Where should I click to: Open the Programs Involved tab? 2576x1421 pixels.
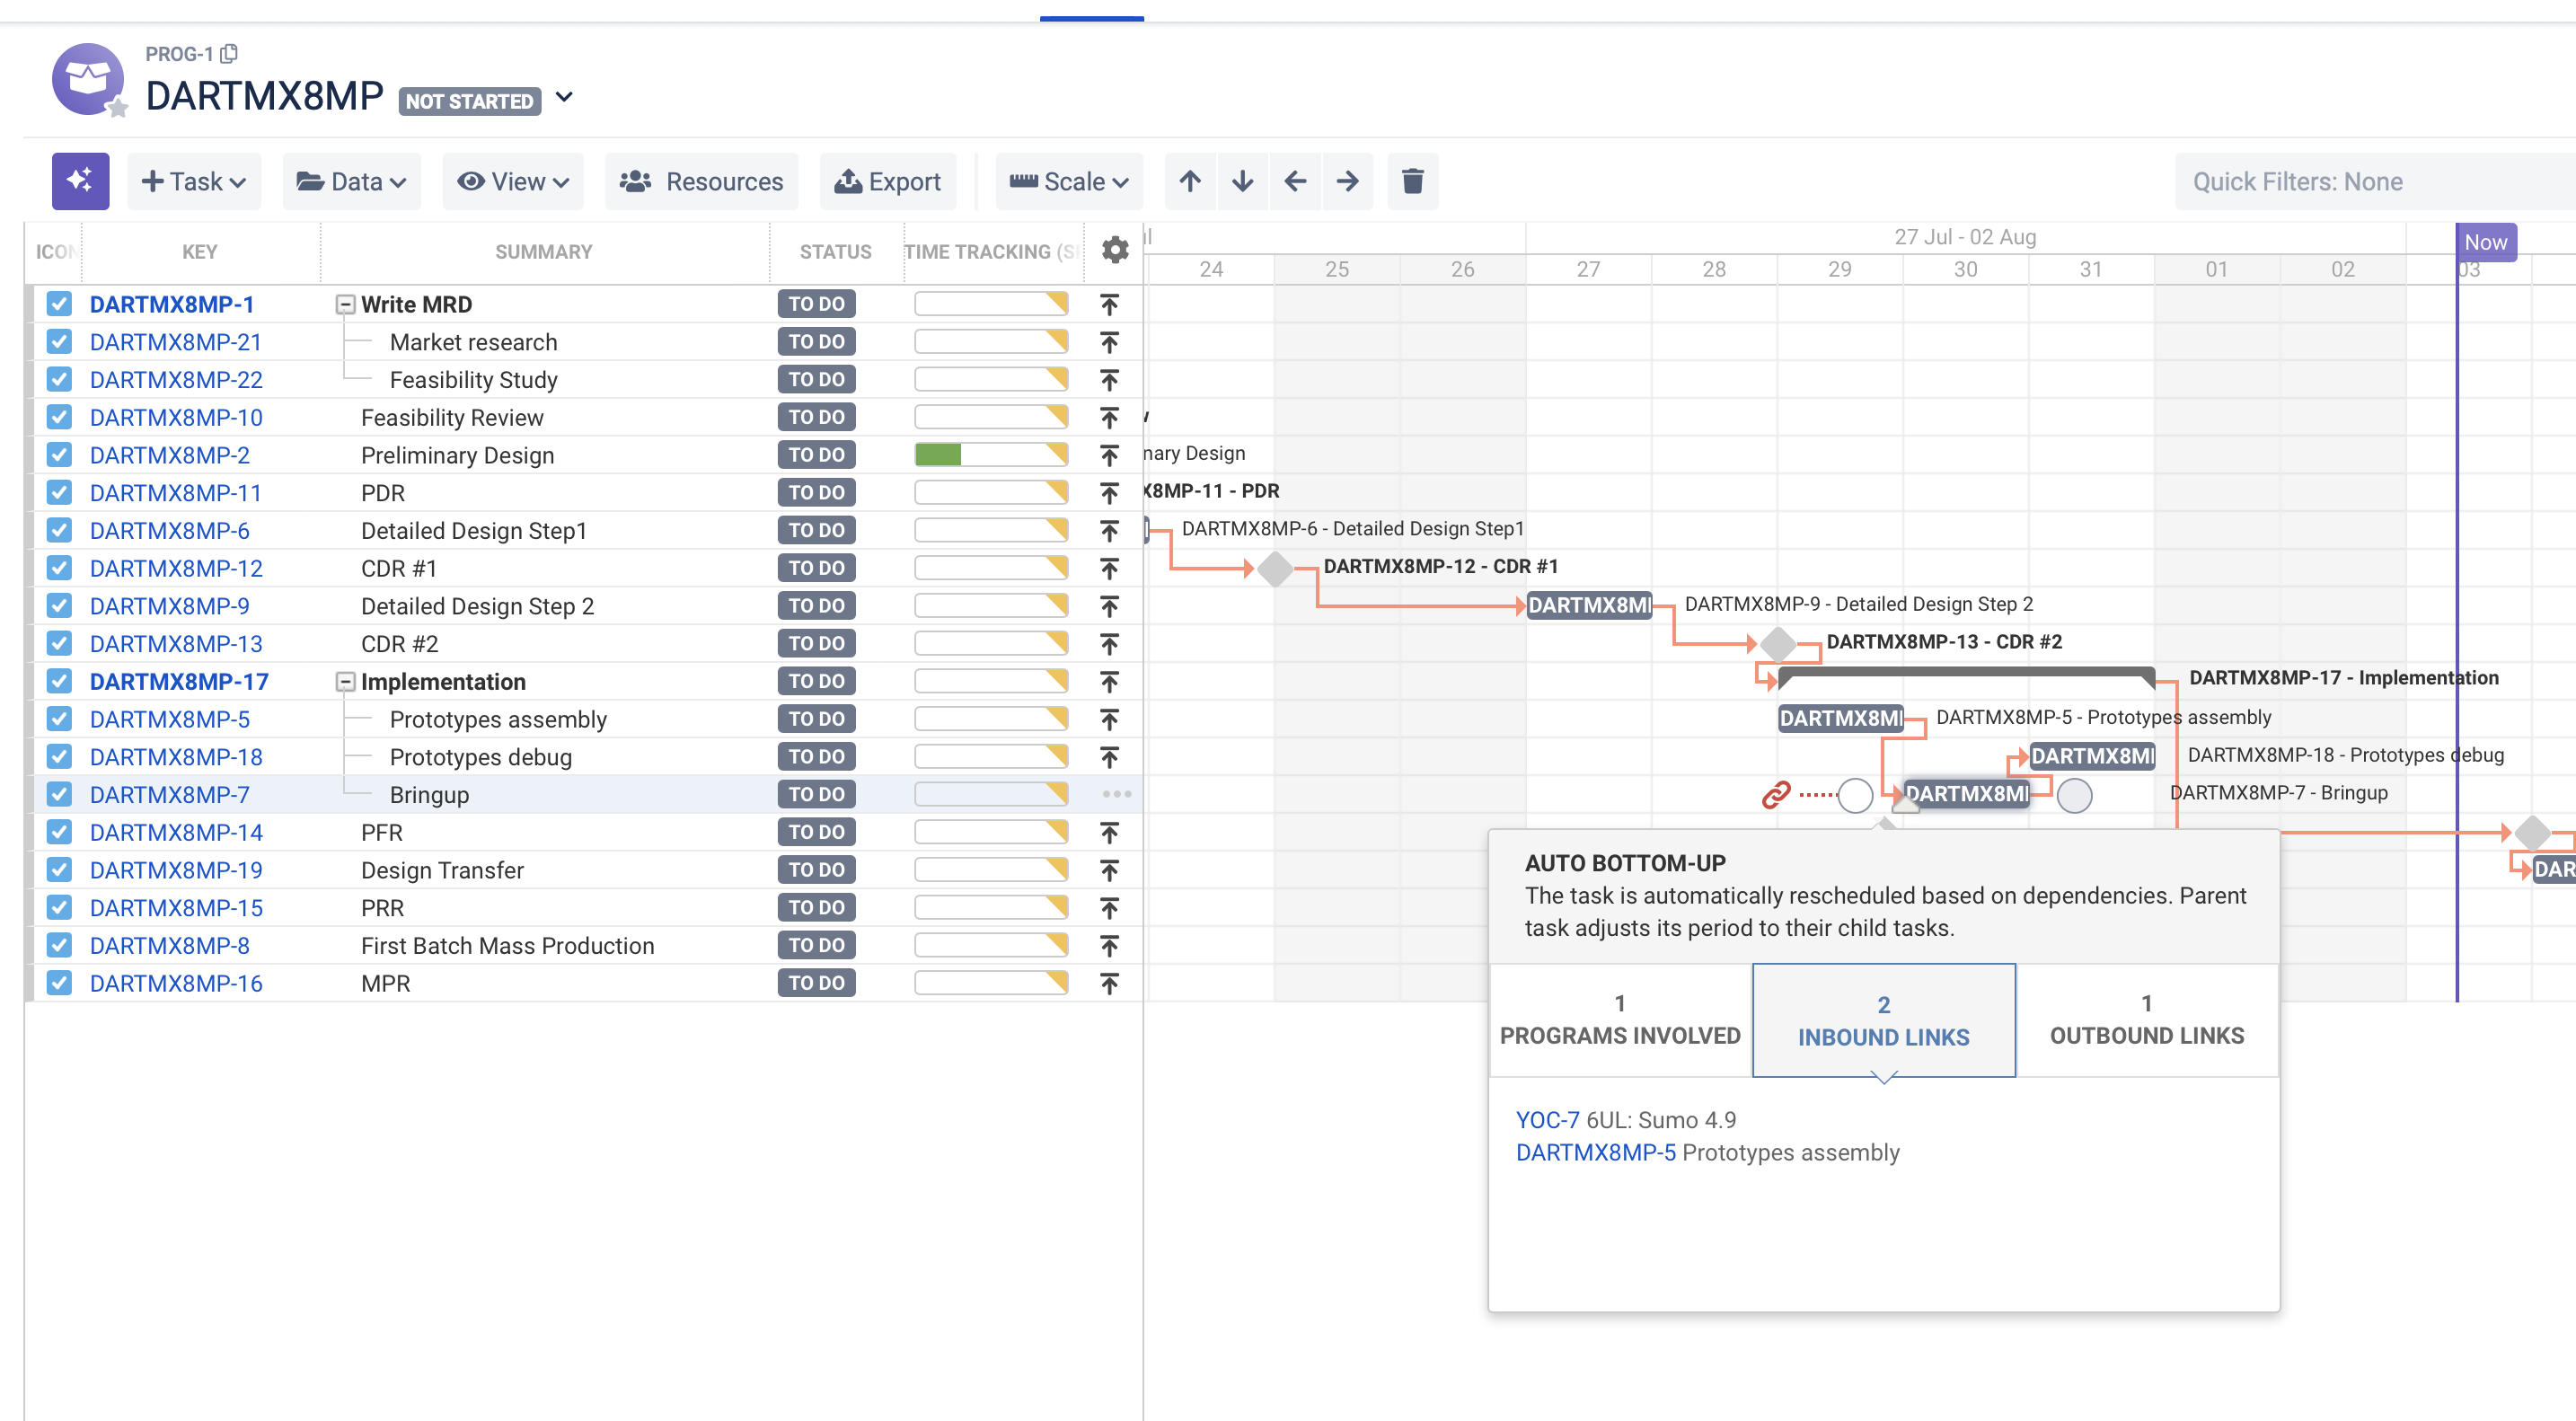pyautogui.click(x=1620, y=1020)
